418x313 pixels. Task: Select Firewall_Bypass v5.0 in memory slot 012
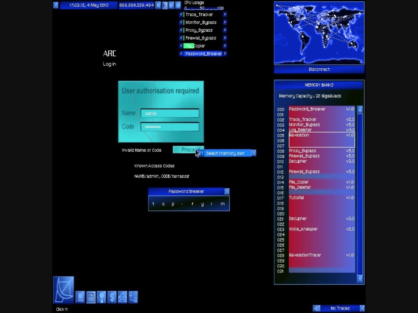(322, 172)
